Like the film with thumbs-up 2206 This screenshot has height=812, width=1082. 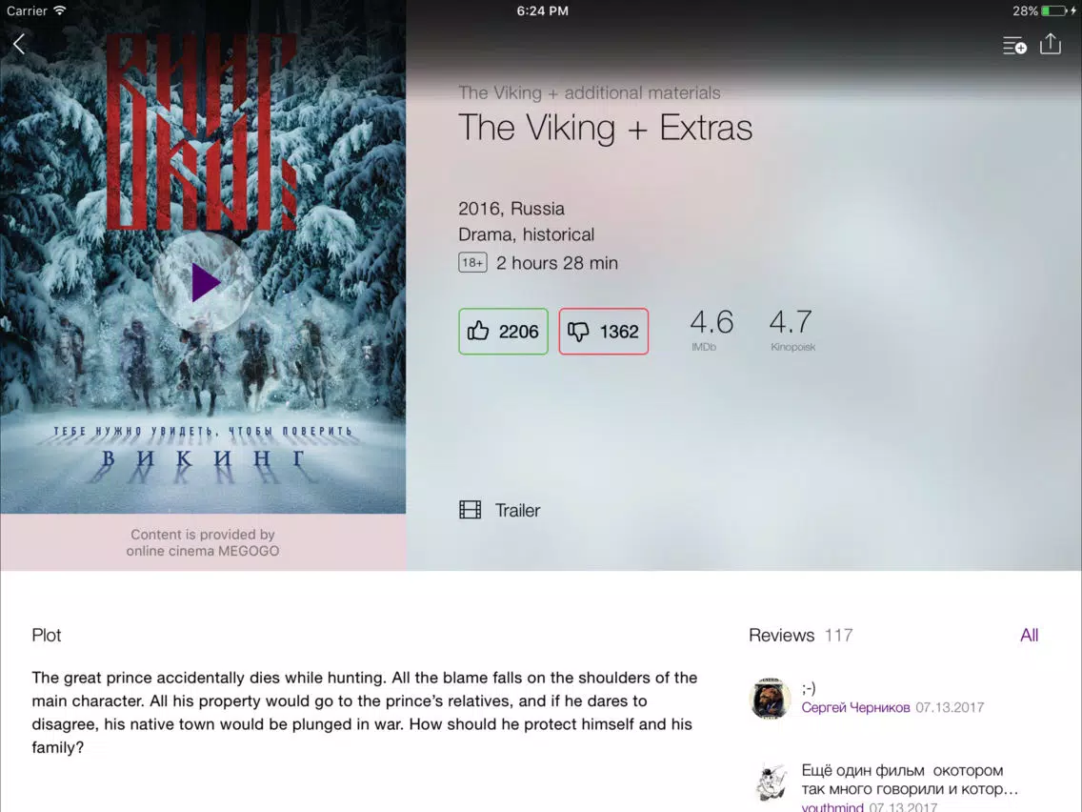[x=503, y=332]
